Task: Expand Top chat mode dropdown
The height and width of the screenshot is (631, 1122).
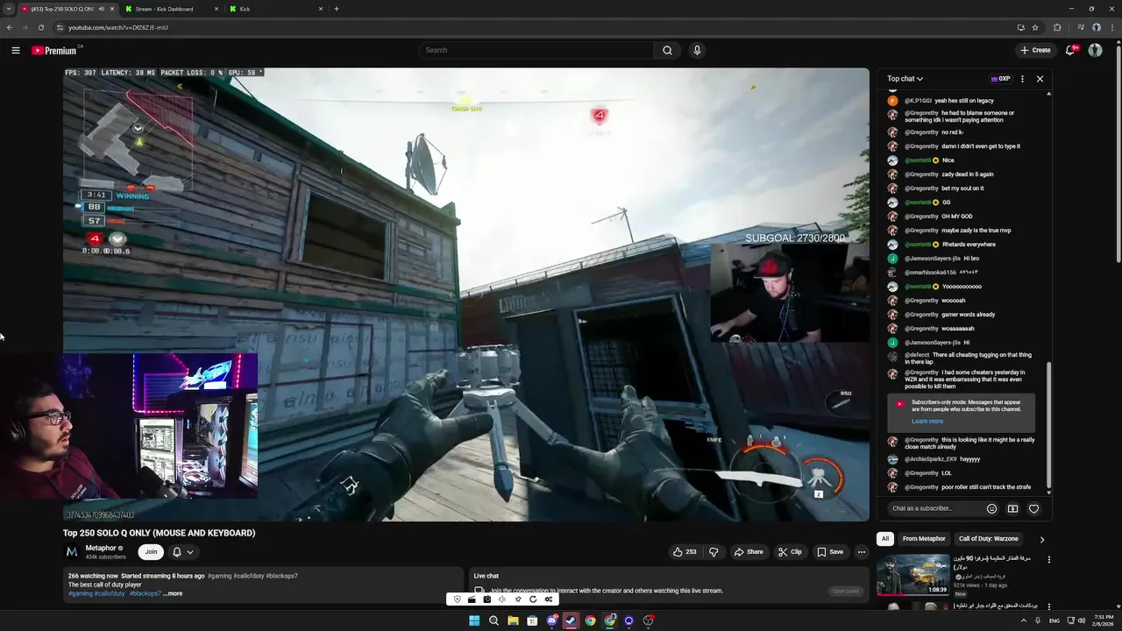Action: tap(905, 79)
